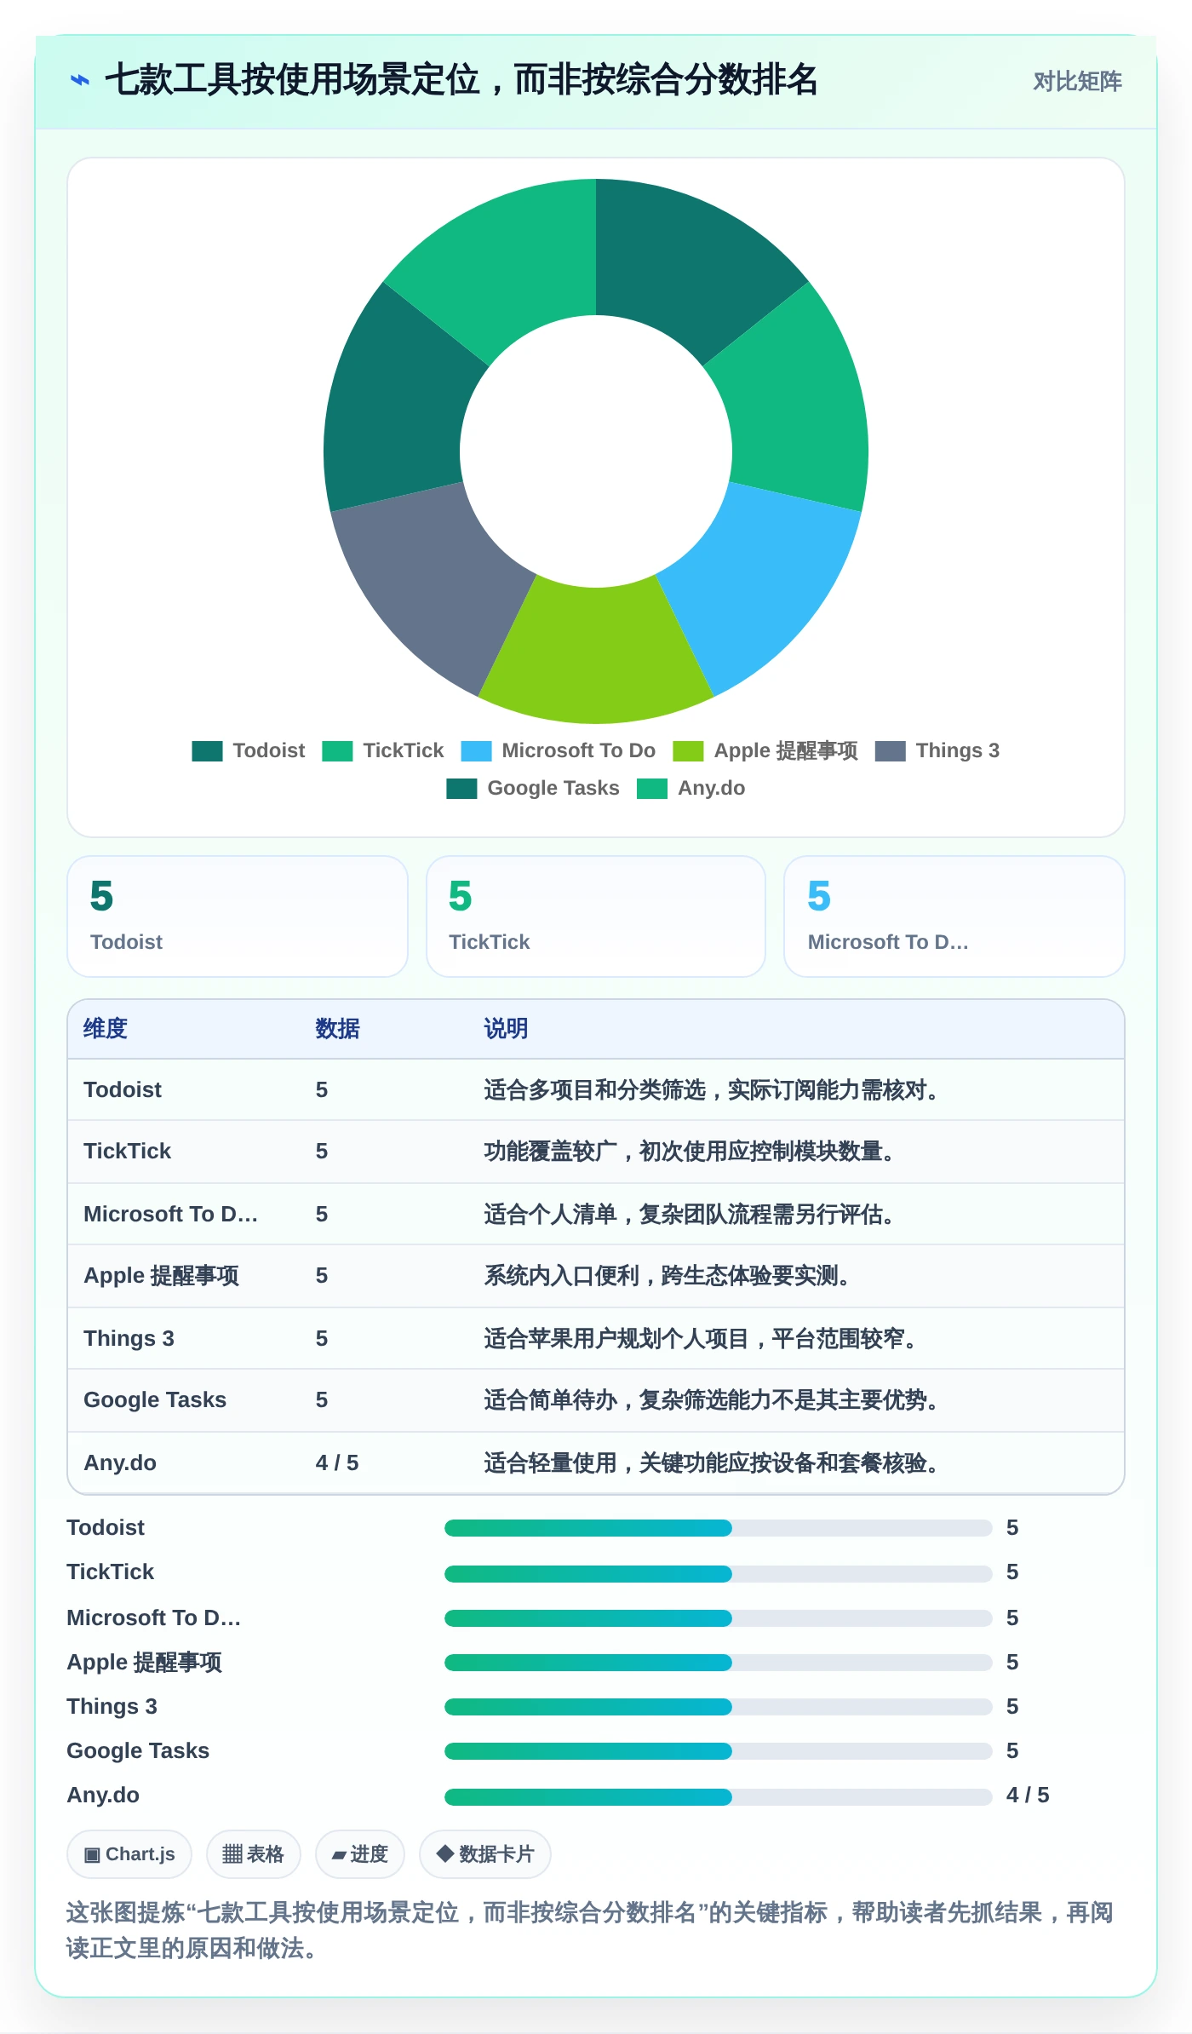Toggle the Google Tasks legend item
The width and height of the screenshot is (1192, 2034).
pos(533,788)
